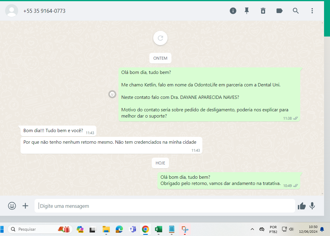Select the message introducing Ketlin from OdontoLife
Screen dimensions: 330x236
[x=209, y=94]
